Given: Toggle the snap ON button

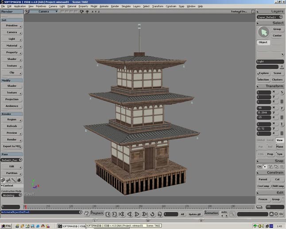Looking at the screenshot, I should 259,167.
